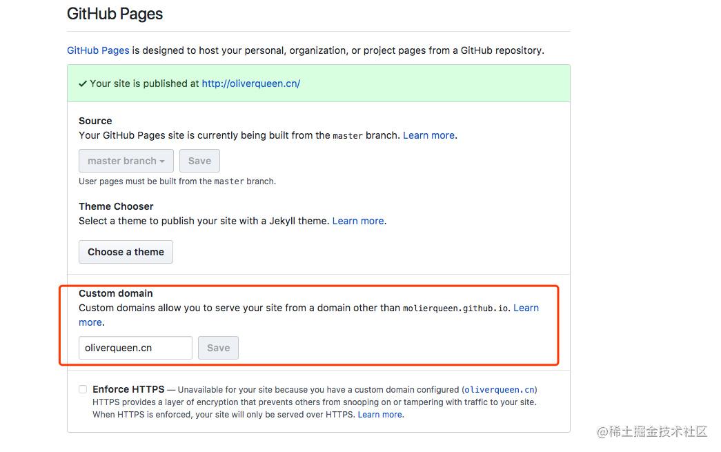The image size is (721, 452).
Task: Open Learn more link about enforcing HTTPS
Action: (379, 414)
